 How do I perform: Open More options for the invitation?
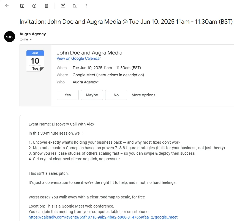143,95
